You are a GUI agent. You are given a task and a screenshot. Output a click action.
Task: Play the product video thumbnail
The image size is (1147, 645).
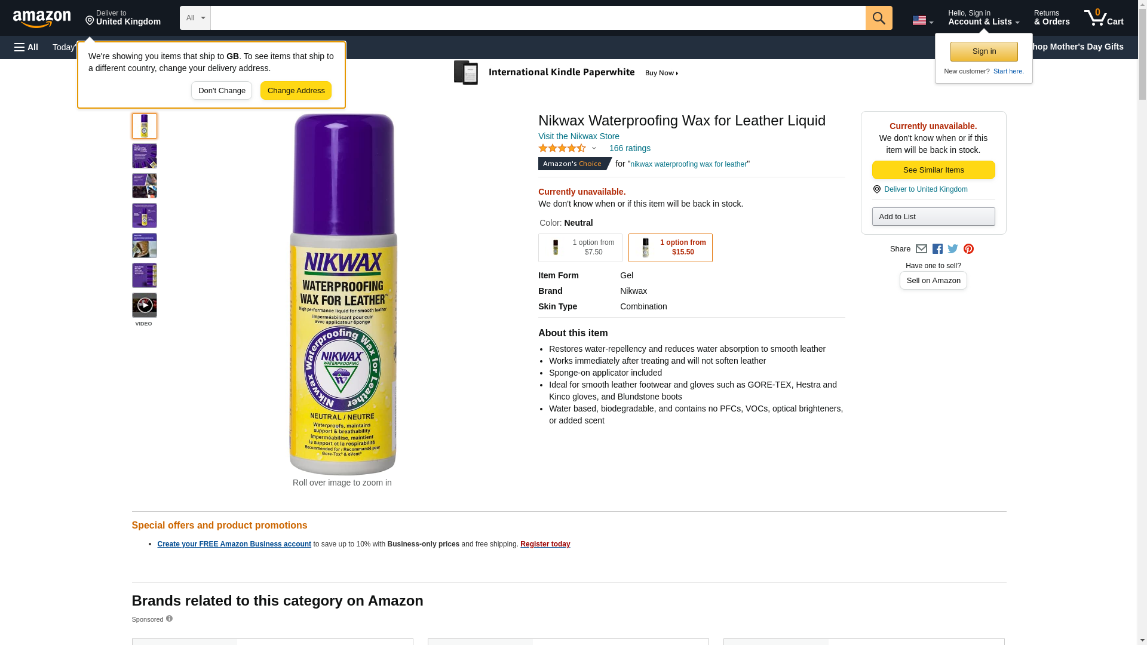144,305
